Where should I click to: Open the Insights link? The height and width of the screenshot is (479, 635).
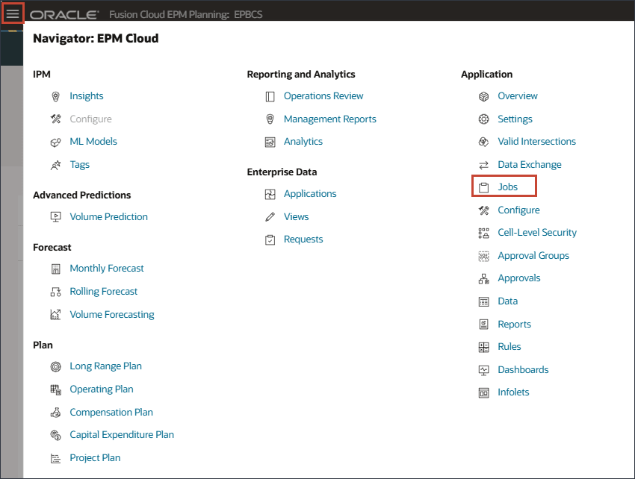(x=86, y=96)
